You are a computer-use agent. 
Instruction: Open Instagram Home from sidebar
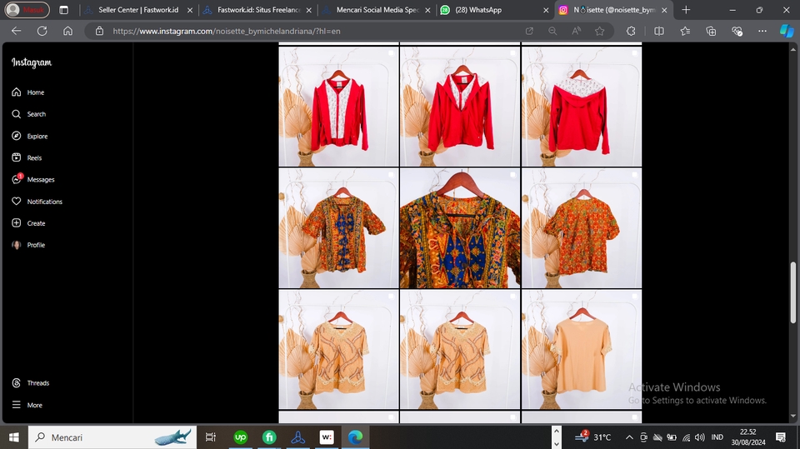click(x=28, y=92)
